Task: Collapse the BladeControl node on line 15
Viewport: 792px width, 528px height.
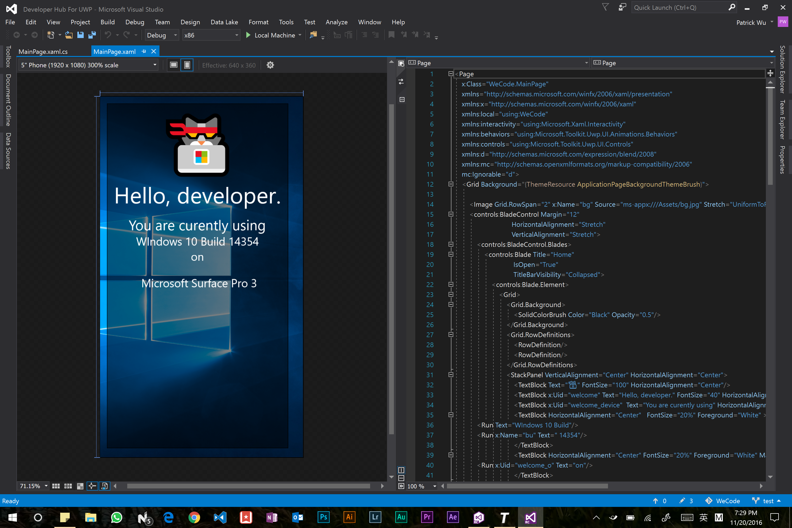Action: [451, 214]
